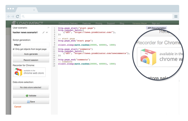Open the Continuous Delivery menu item

[x=68, y=23]
